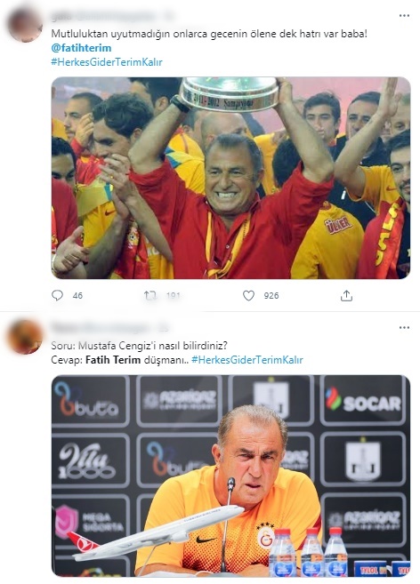Open more options on first tweet
This screenshot has height=584, width=420.
click(x=404, y=16)
